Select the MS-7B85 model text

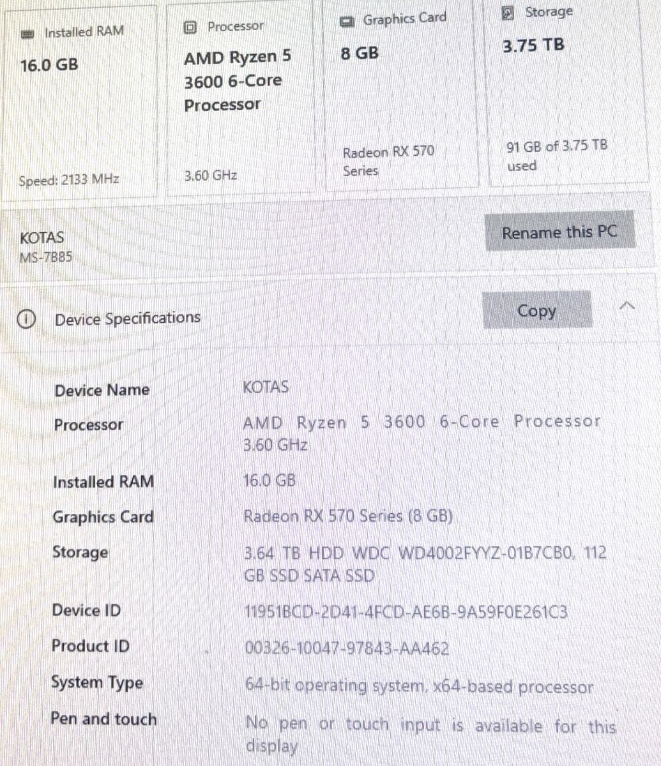pyautogui.click(x=46, y=258)
